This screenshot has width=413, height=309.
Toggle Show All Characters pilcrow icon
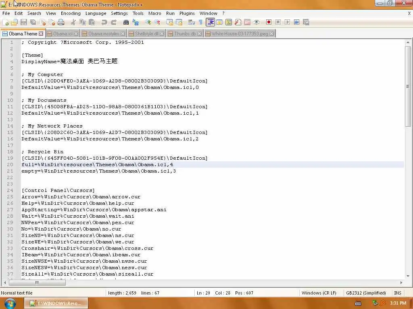[201, 23]
